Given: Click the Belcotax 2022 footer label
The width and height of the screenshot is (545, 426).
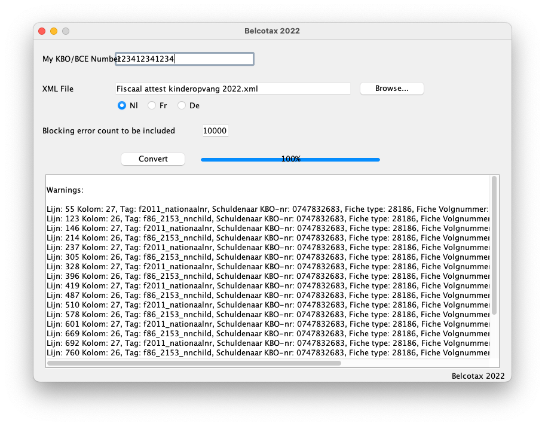Looking at the screenshot, I should (477, 376).
